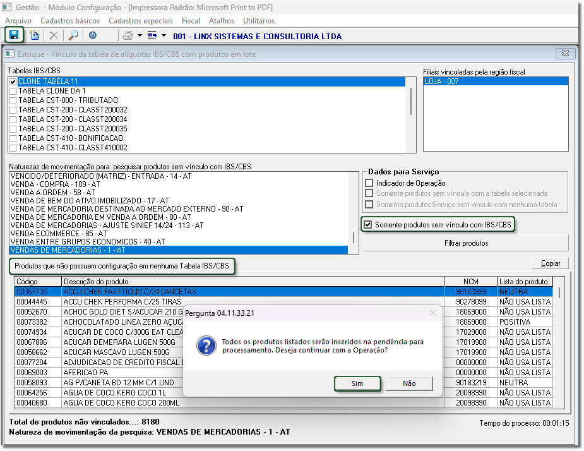Click the NCM column header
This screenshot has width=584, height=451.
coord(471,282)
